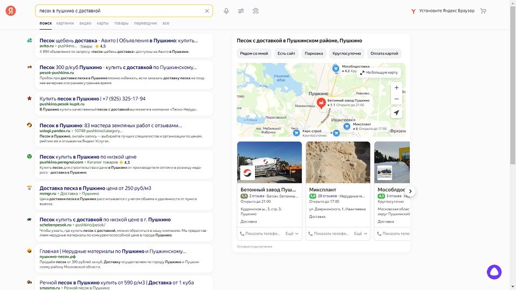Click the search input field
The image size is (516, 290).
click(x=119, y=11)
